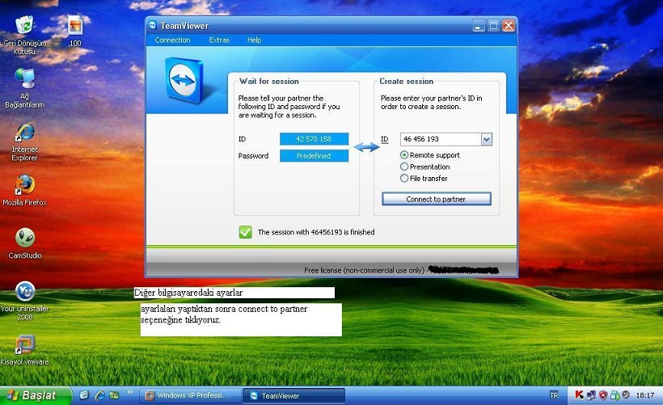Switch to Windows XP Professi... taskbar window
This screenshot has width=663, height=405.
pos(190,395)
